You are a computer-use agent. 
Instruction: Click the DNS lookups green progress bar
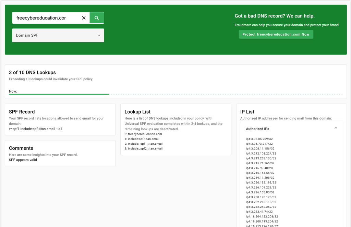tap(59, 94)
